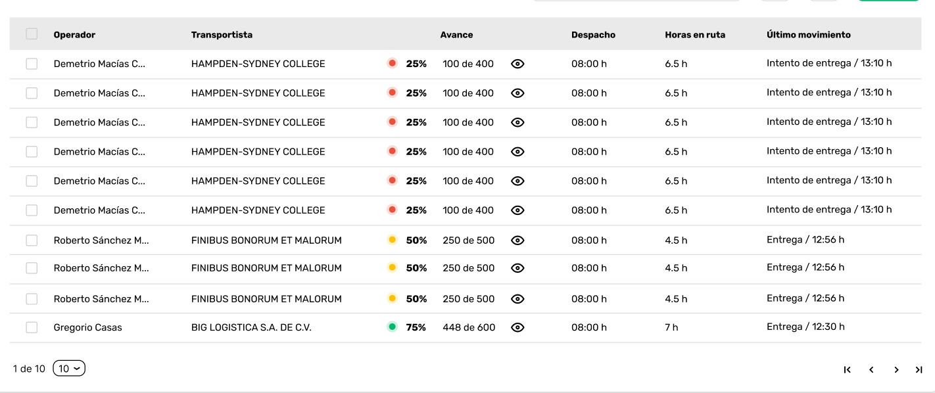Open the rows-per-page dropdown showing 10
This screenshot has height=393, width=935.
click(69, 369)
